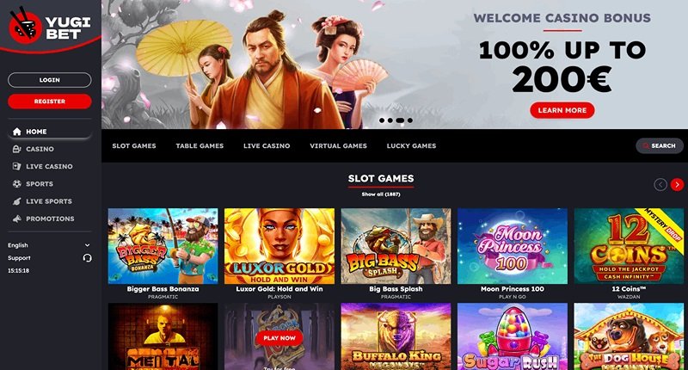Open the Lucky Games tab

(x=412, y=145)
